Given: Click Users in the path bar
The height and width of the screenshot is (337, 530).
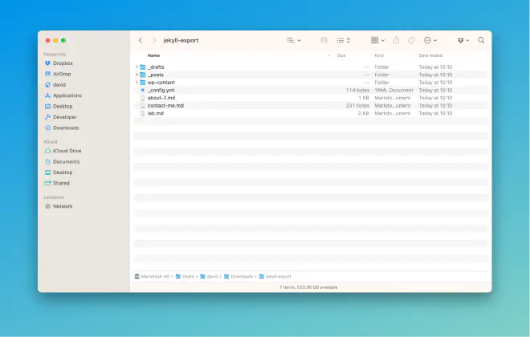Looking at the screenshot, I should tap(185, 277).
